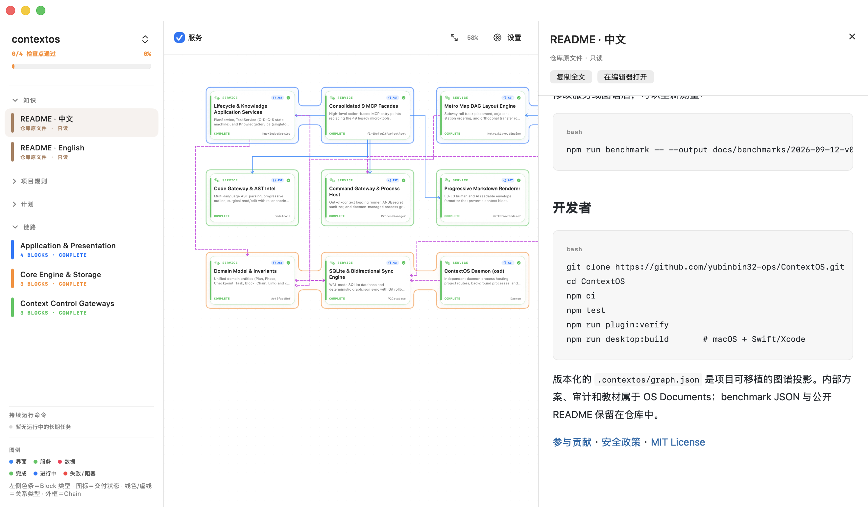Viewport: 868px width, 507px height.
Task: Click the green check on Consolidated 9 MCP Facades card
Action: pyautogui.click(x=403, y=98)
